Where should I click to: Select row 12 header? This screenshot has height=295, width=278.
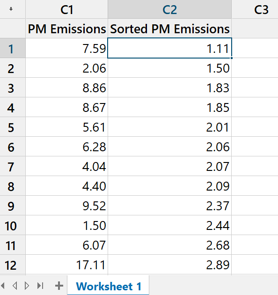(13, 265)
